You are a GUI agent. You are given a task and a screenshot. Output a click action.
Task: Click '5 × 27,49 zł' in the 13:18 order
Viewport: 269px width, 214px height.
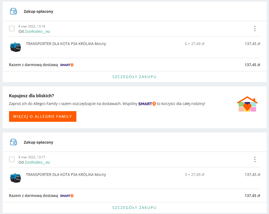pos(194,44)
